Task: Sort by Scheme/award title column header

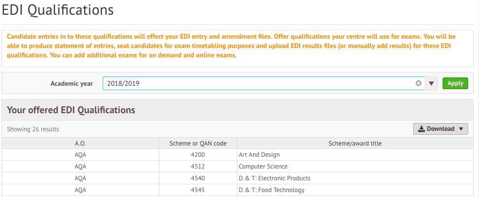Action: click(355, 143)
